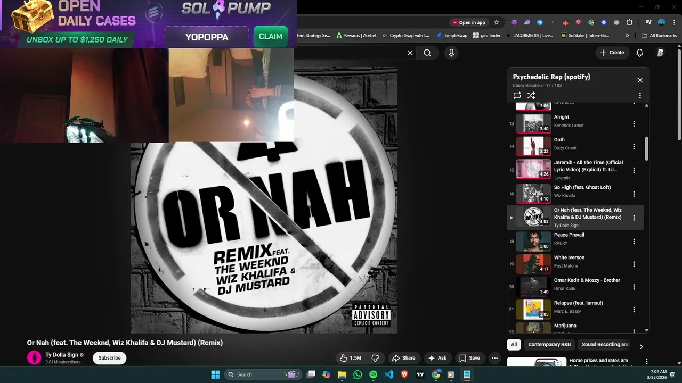
Task: Click the Create button
Action: pos(612,53)
